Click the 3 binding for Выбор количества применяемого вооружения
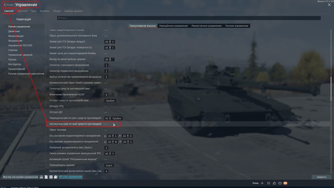Screen dimensions: 334x188 click(x=106, y=77)
